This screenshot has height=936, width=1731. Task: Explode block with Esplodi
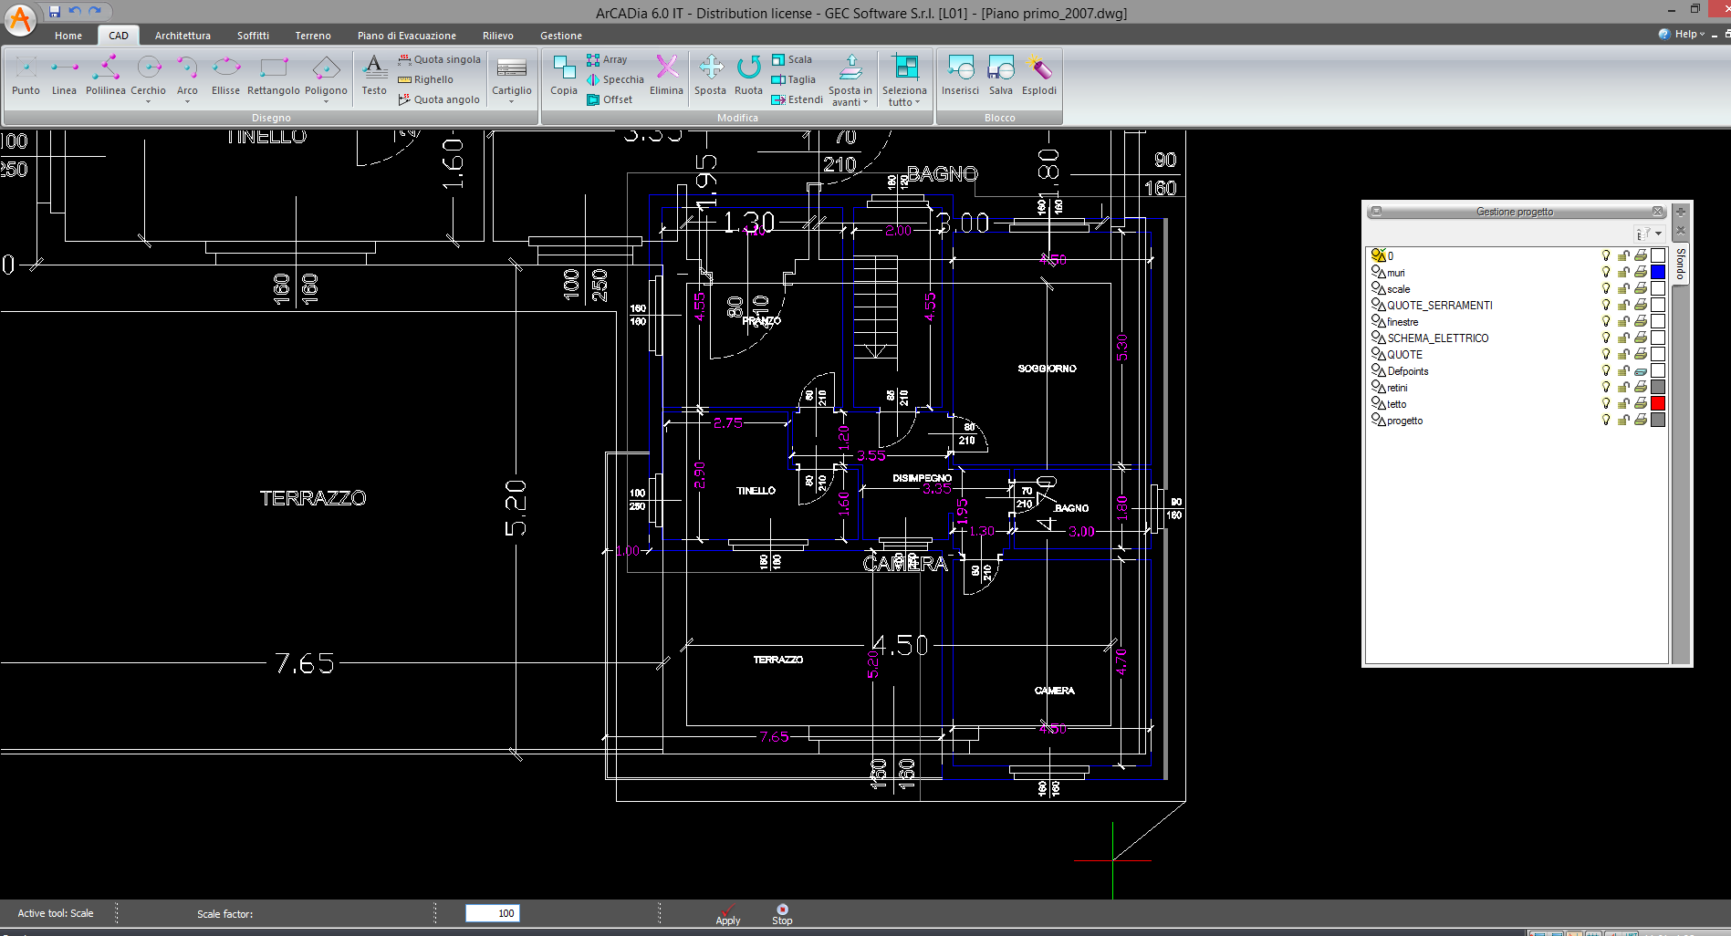tap(1039, 75)
